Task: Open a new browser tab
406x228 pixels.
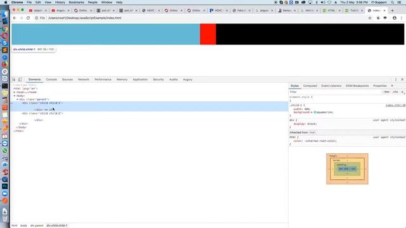Action: [392, 10]
